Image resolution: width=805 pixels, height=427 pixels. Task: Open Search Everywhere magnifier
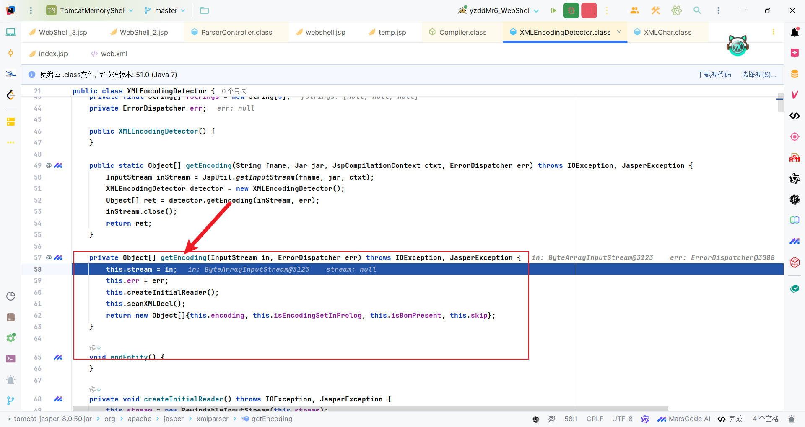697,10
